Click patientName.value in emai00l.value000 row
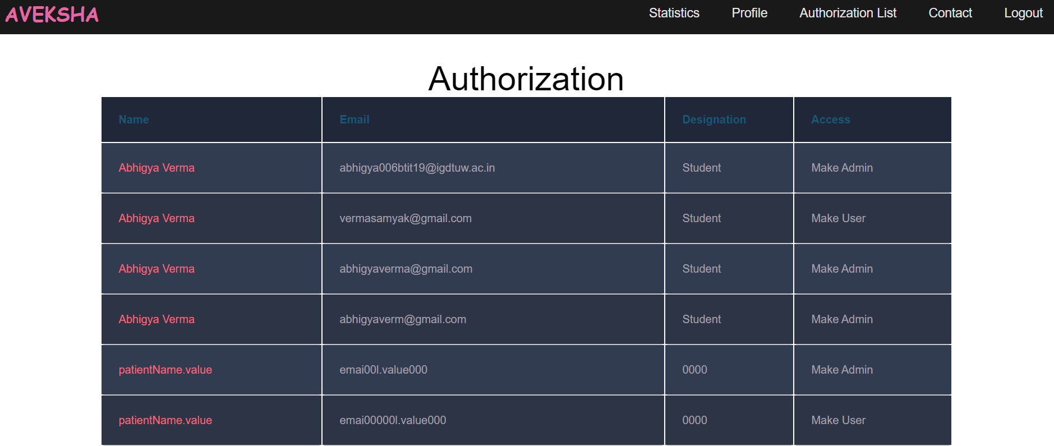Image resolution: width=1054 pixels, height=446 pixels. click(x=165, y=370)
